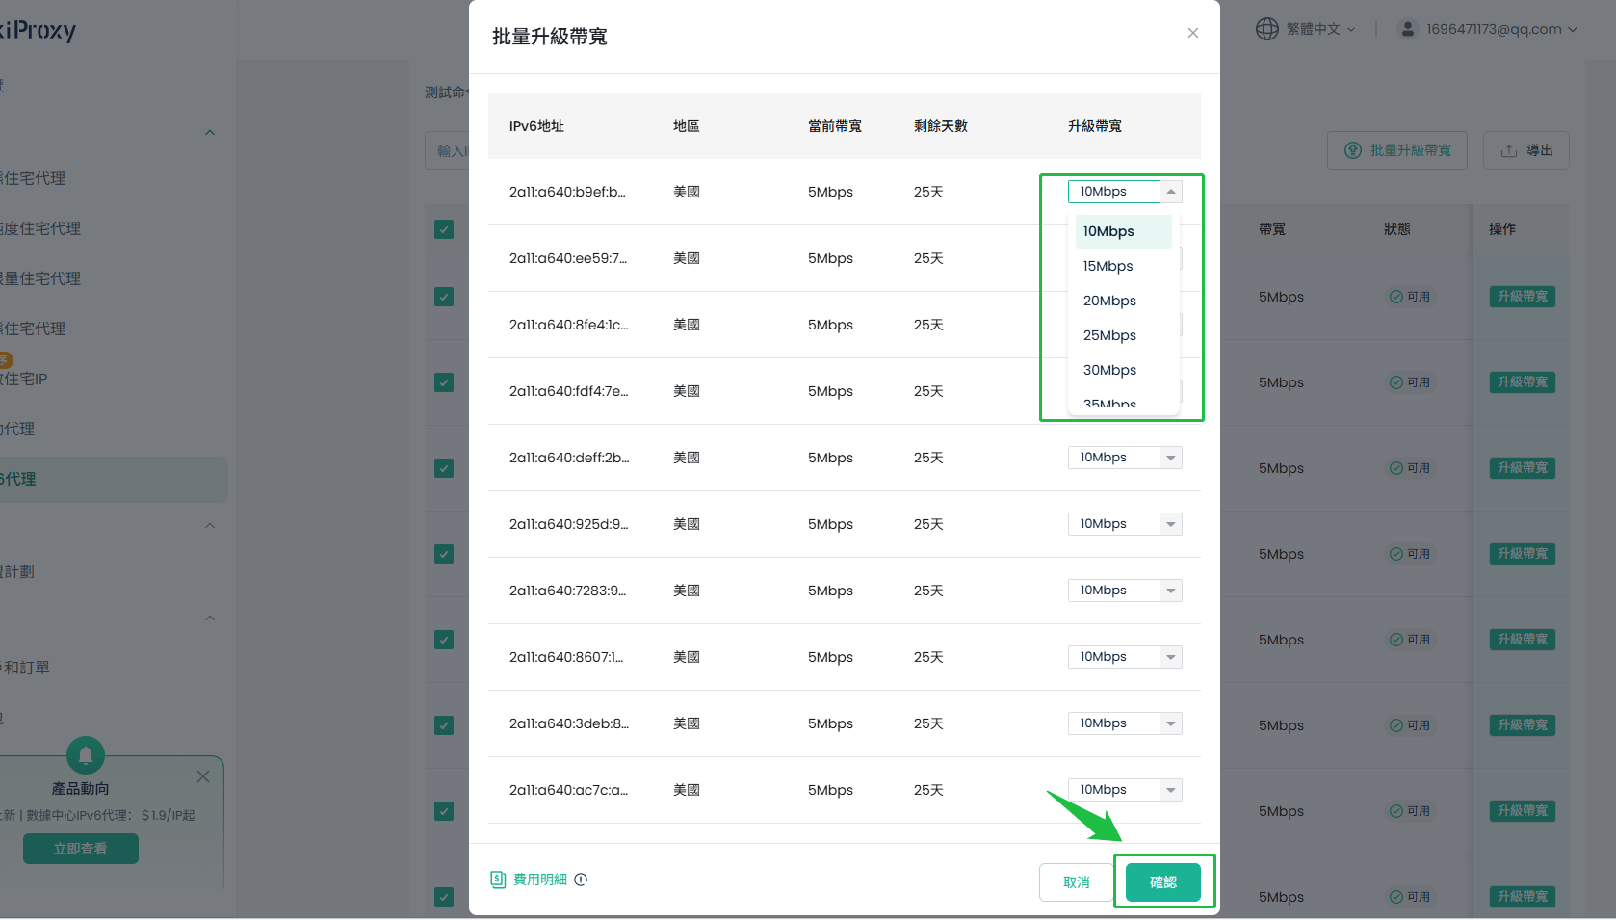Image resolution: width=1616 pixels, height=920 pixels.
Task: Open bandwidth dropdown for 2a11:a640:3deb:8
Action: coord(1125,723)
